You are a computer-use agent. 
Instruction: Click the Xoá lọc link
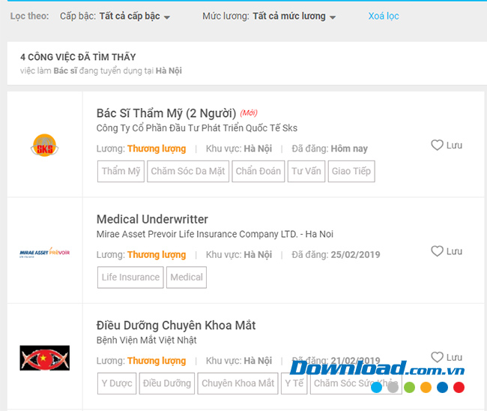384,16
